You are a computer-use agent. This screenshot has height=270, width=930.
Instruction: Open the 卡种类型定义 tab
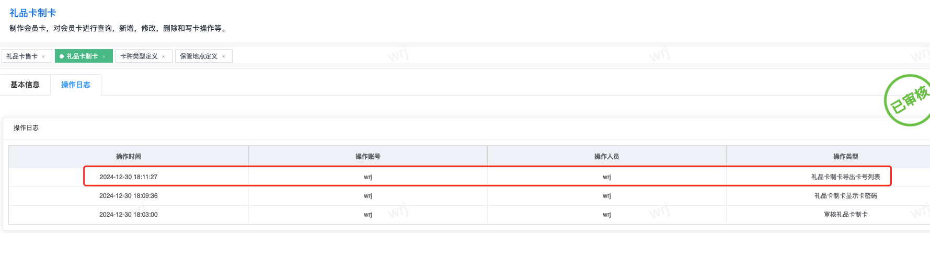tap(139, 56)
